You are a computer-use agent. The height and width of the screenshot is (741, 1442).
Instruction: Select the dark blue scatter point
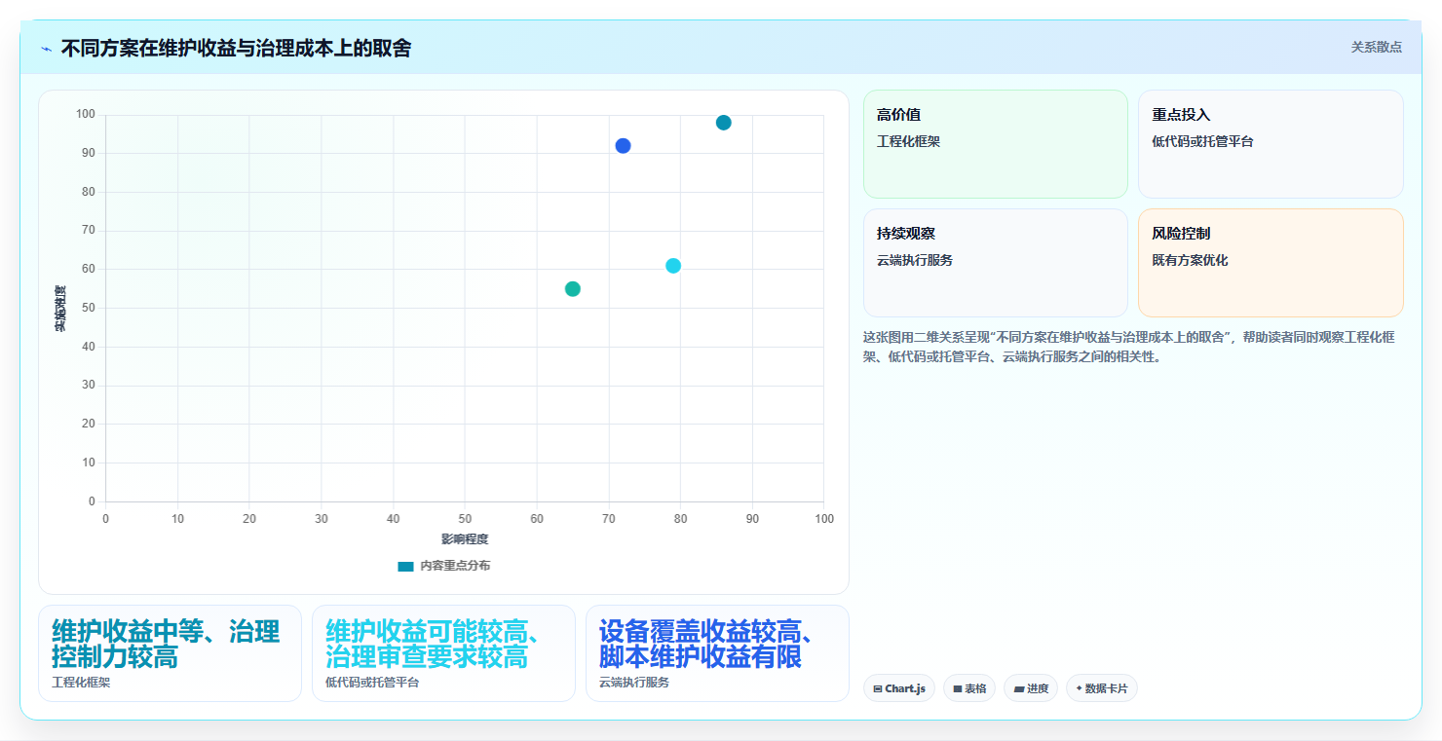pyautogui.click(x=623, y=146)
